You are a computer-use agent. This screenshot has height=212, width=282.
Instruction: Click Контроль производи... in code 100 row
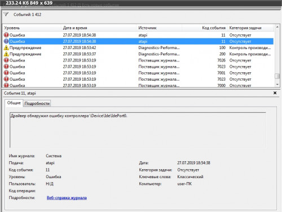[250, 48]
